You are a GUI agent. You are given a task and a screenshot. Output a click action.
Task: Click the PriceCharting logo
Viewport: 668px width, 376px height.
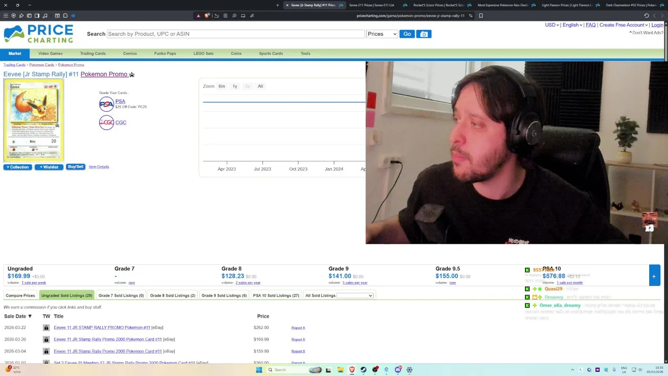tap(39, 34)
